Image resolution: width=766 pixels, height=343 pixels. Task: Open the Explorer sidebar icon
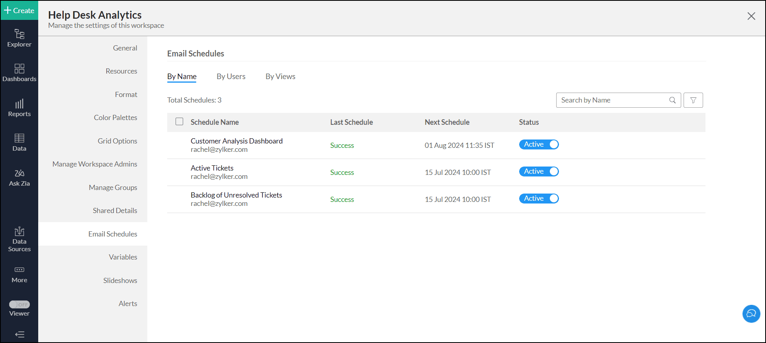coord(19,38)
